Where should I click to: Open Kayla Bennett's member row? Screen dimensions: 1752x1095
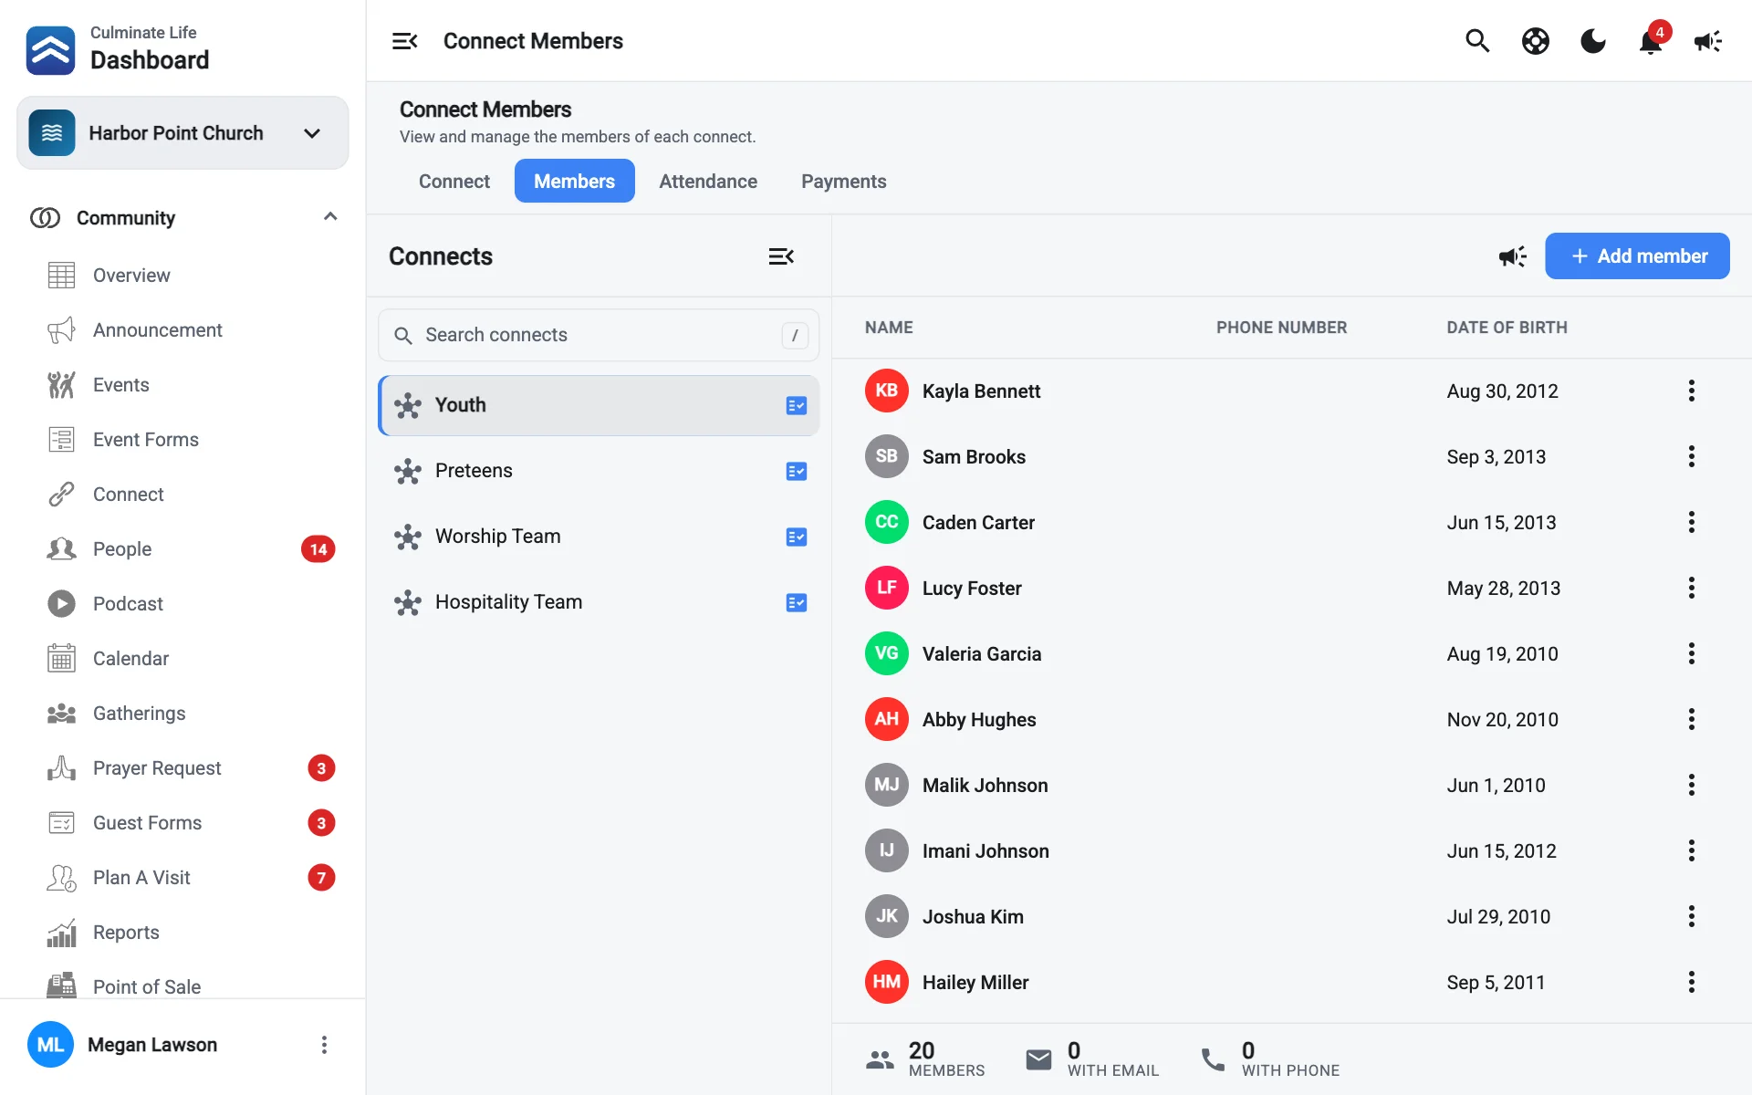1291,391
